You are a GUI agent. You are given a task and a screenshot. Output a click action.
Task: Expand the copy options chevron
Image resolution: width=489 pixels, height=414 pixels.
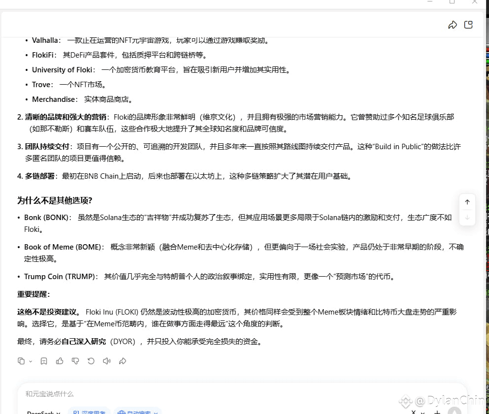[30, 362]
